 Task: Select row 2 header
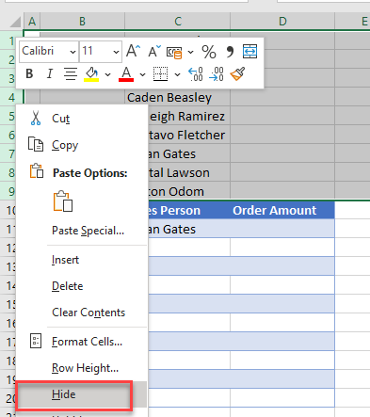8,60
